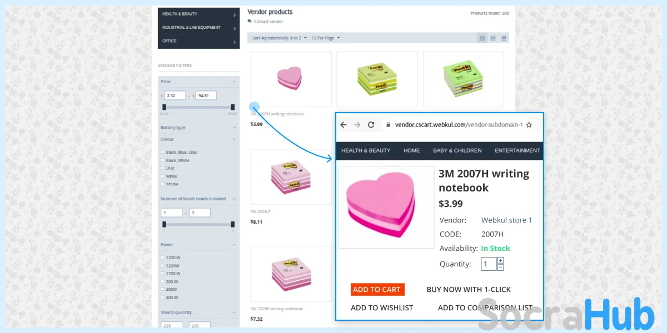The width and height of the screenshot is (667, 333).
Task: Open Industrial & Lab Equipment category
Action: [198, 28]
